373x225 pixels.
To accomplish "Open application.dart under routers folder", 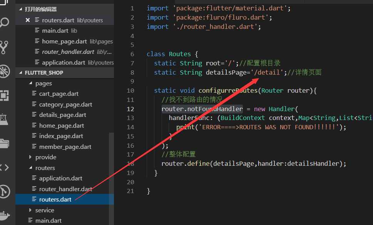I will (x=61, y=178).
